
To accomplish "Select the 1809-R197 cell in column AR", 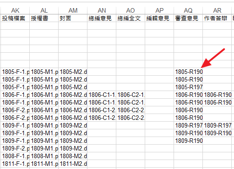I will click(217, 125).
